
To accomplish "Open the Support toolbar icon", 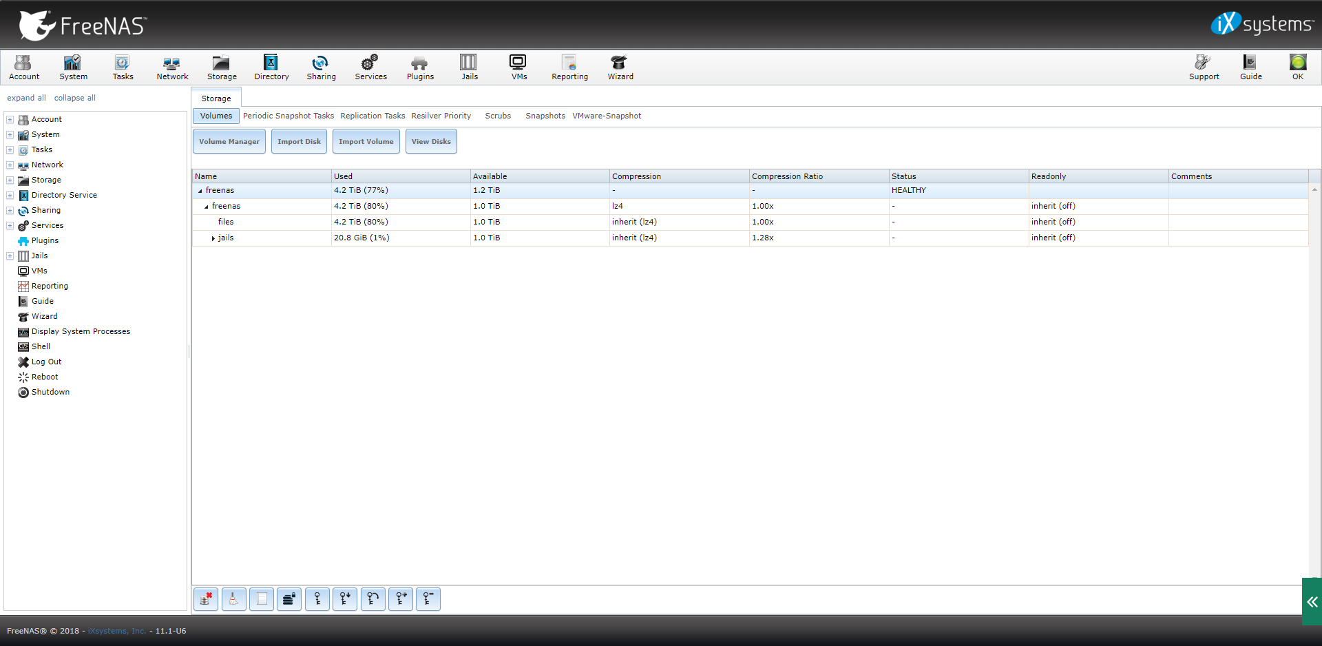I will [x=1204, y=67].
